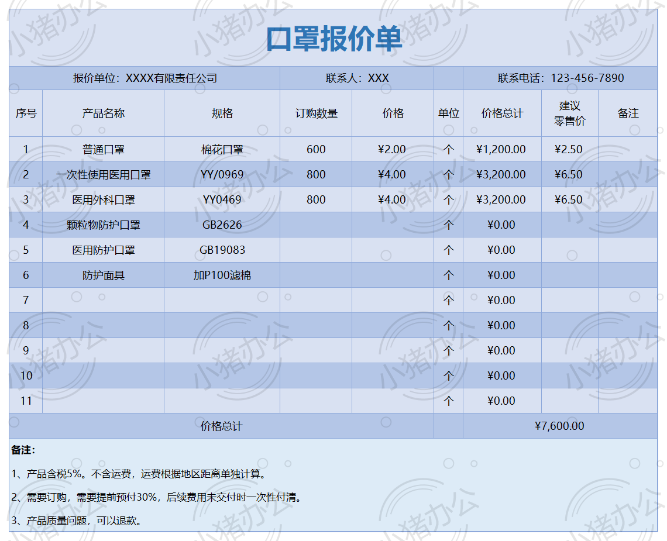667x541 pixels.
Task: Select the row number 7 cell
Action: [x=26, y=300]
